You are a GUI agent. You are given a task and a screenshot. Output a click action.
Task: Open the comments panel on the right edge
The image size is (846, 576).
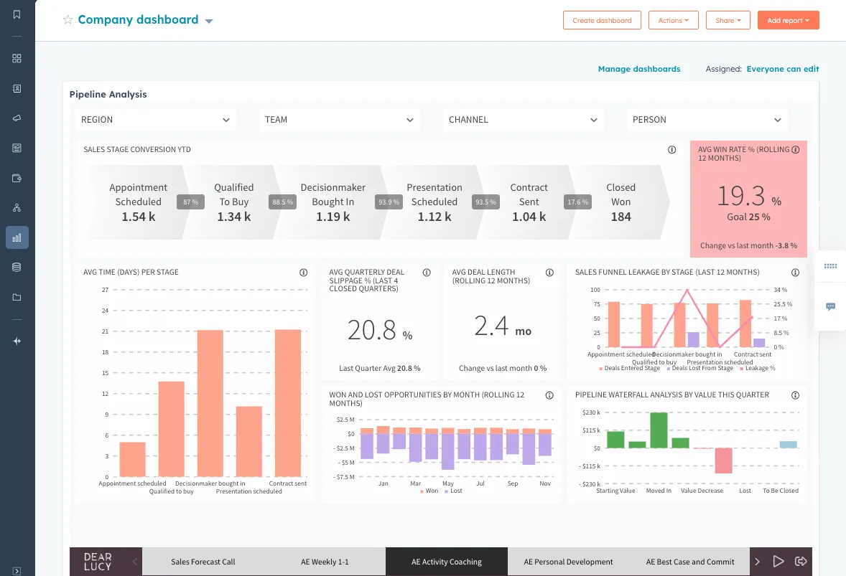pyautogui.click(x=830, y=306)
